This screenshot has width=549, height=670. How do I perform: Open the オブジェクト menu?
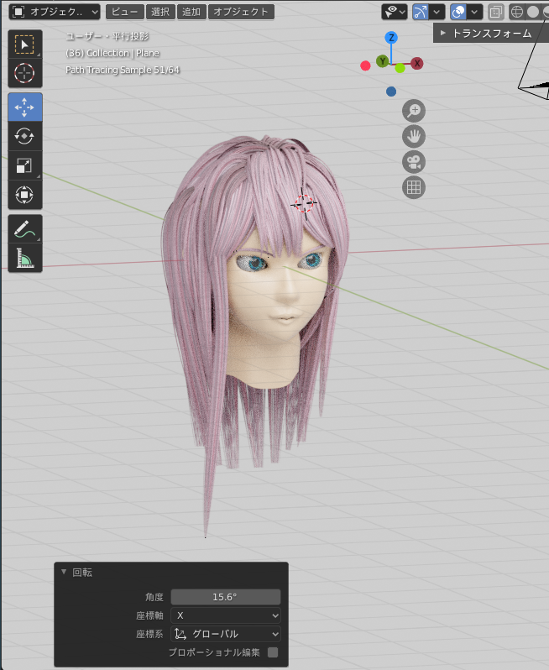241,12
